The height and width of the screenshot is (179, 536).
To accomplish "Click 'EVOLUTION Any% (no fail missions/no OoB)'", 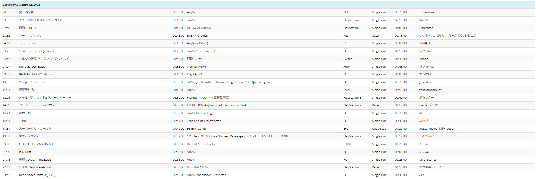I will pyautogui.click(x=217, y=105).
